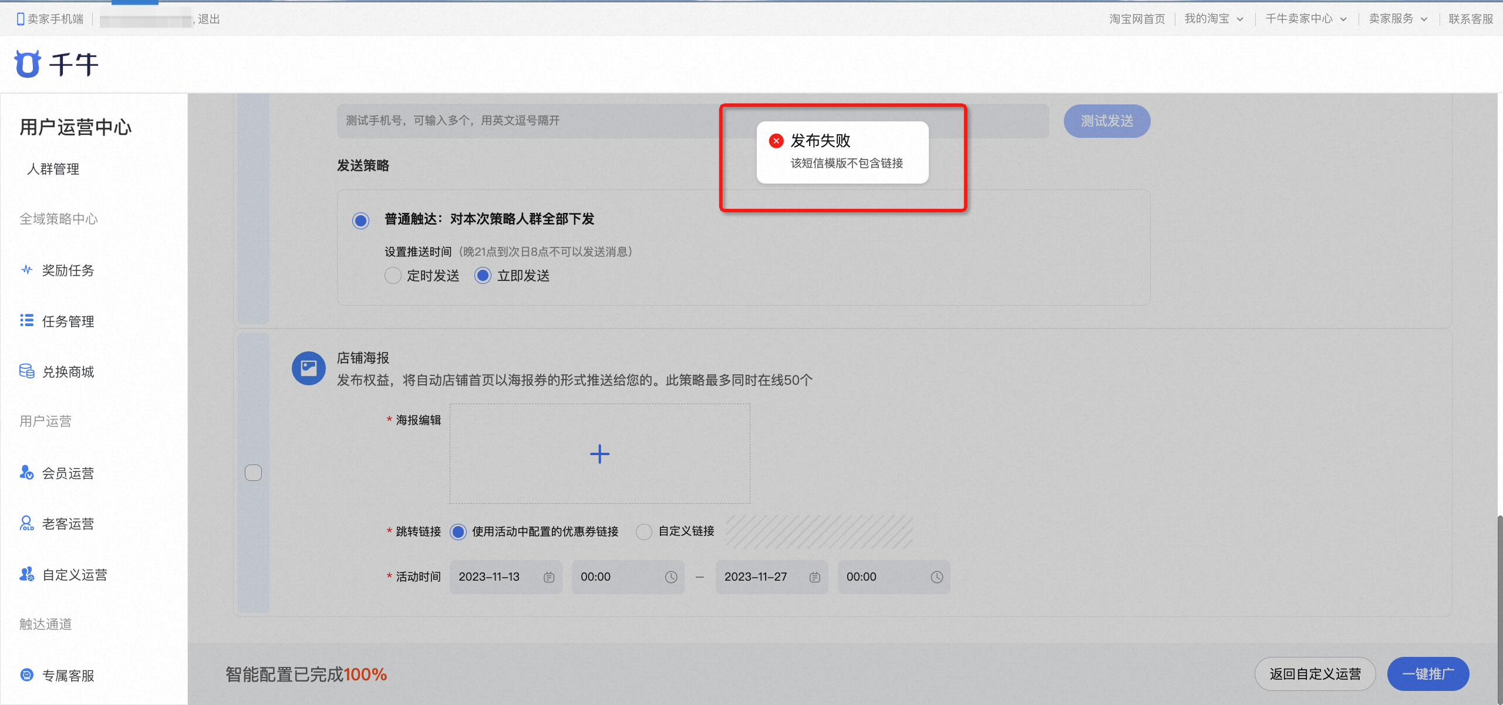Open end date picker 2023-11-27

tap(771, 577)
